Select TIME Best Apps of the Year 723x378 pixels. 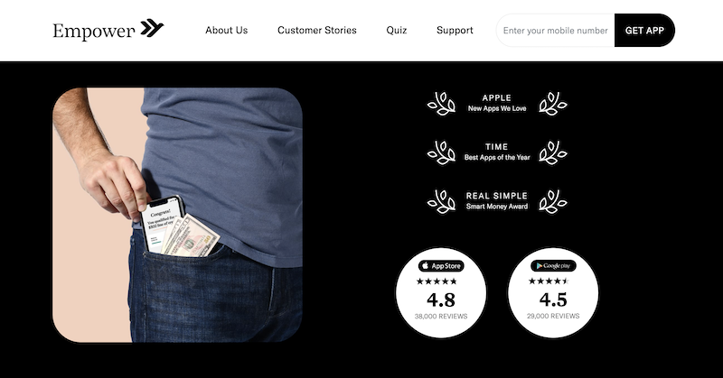(497, 152)
